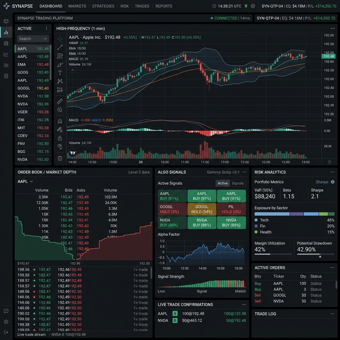Open the messages monitor icon in sidebar
The height and width of the screenshot is (340, 340).
click(x=6, y=21)
